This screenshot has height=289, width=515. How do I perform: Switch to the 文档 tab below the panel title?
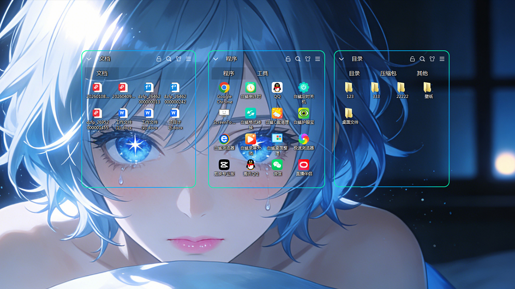102,73
